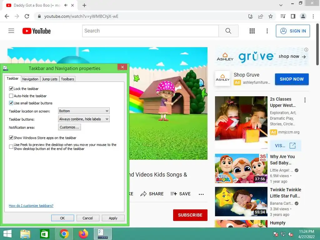Image resolution: width=320 pixels, height=240 pixels.
Task: Open more actions ellipsis under video
Action: [201, 194]
